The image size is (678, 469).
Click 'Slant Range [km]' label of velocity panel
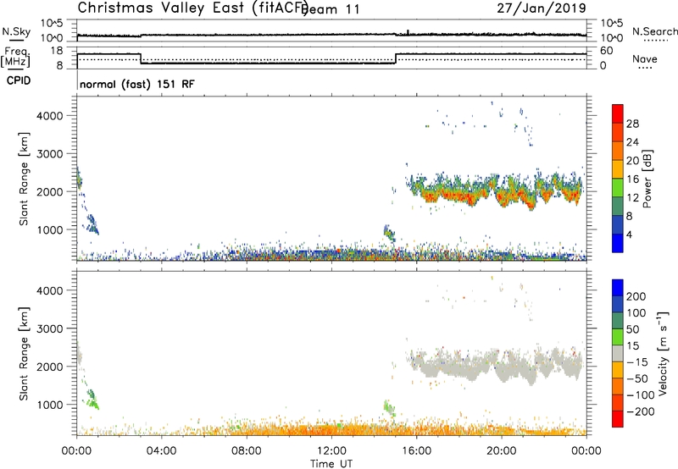click(x=24, y=354)
